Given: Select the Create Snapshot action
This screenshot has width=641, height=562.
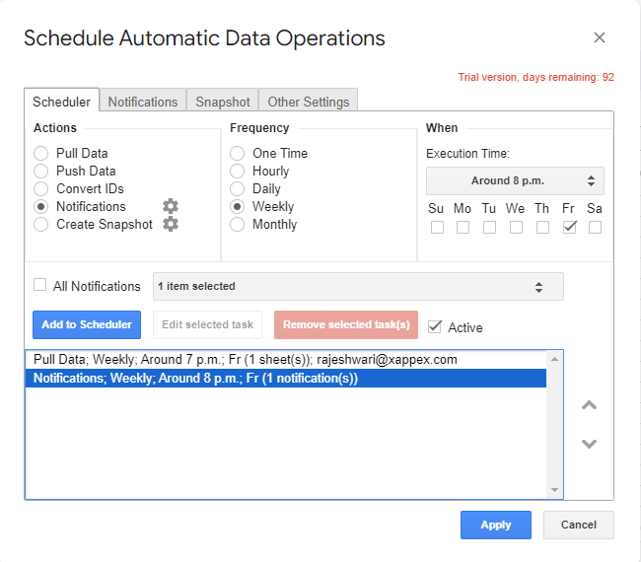Looking at the screenshot, I should [40, 225].
